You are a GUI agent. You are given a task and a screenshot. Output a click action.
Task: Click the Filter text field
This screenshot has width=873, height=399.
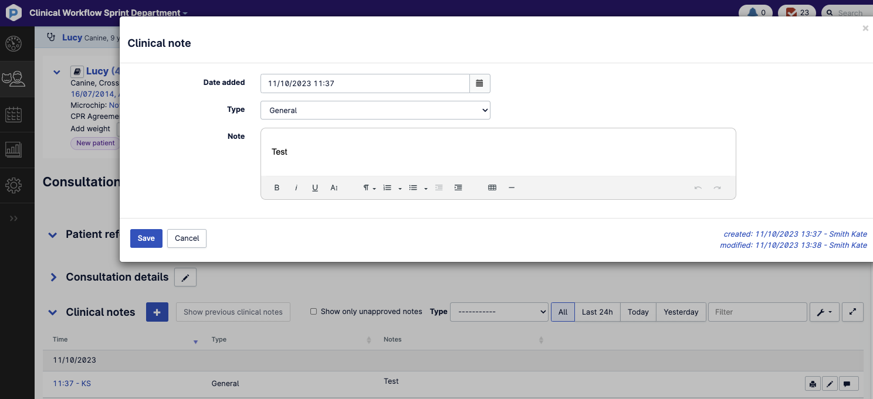[x=757, y=312]
